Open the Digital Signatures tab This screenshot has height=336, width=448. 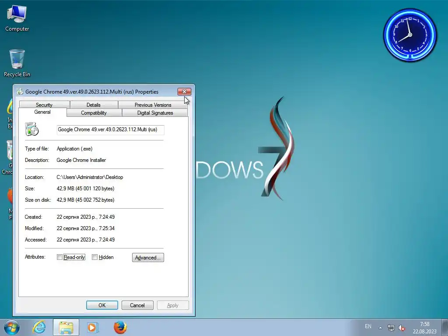point(155,113)
